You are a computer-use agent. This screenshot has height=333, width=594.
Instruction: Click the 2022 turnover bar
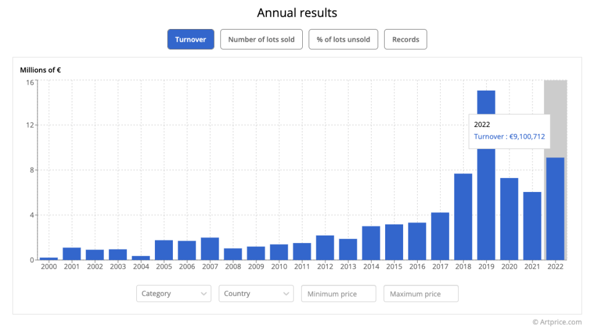pos(555,209)
